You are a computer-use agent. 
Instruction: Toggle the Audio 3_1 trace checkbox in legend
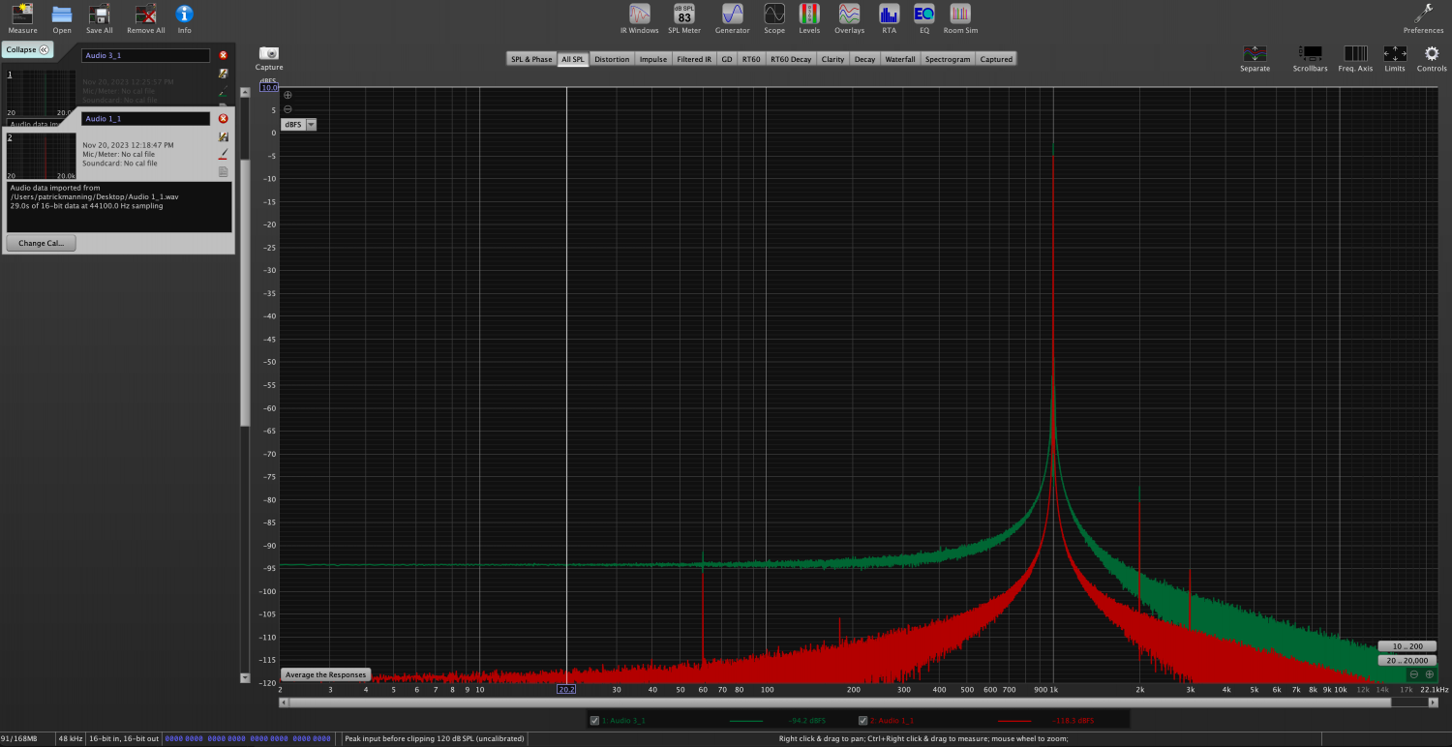[594, 720]
